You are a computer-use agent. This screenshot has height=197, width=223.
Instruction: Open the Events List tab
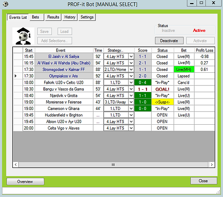click(18, 17)
